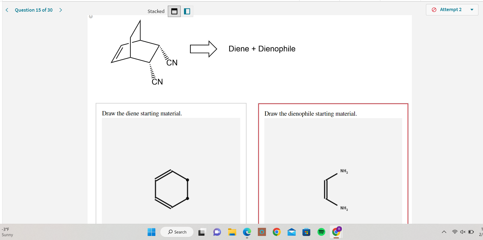Open the brown square app on the taskbar
483x240 pixels.
click(262, 232)
